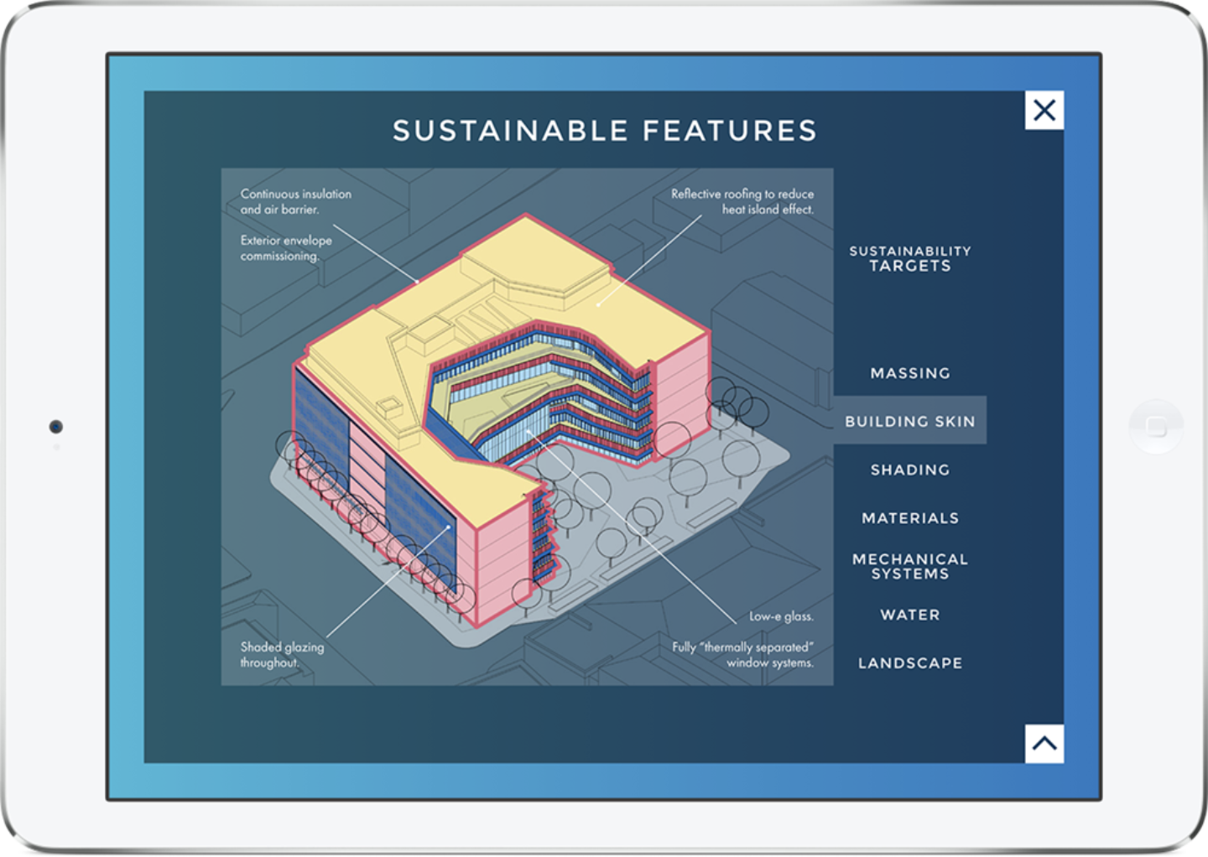
Task: Collapse panel with the up chevron
Action: pyautogui.click(x=1044, y=743)
